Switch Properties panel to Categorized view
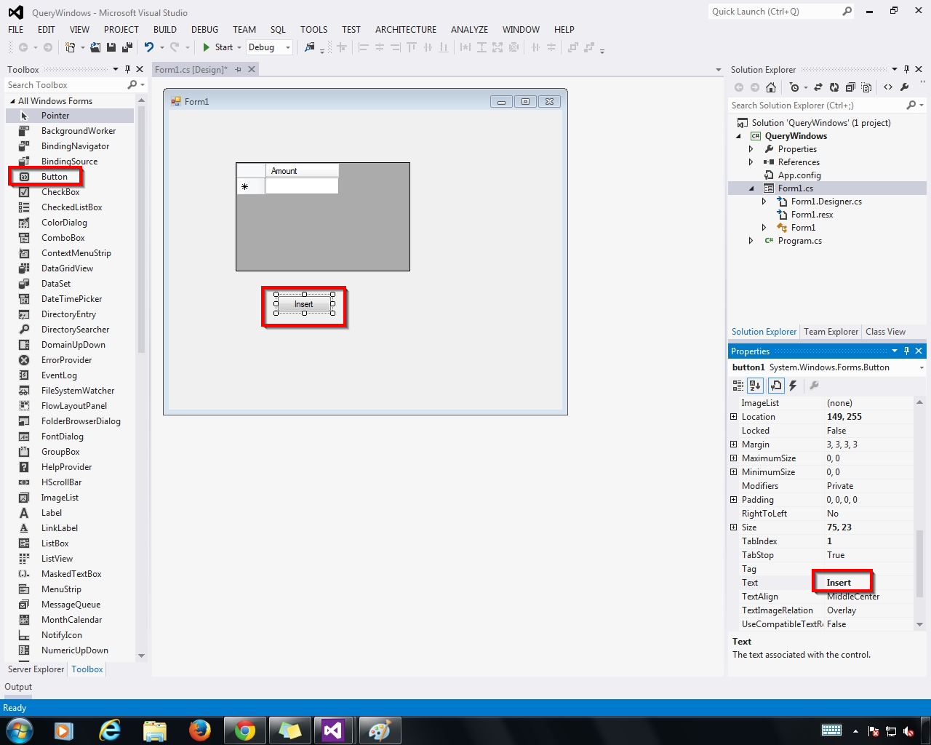931x745 pixels. click(x=738, y=386)
